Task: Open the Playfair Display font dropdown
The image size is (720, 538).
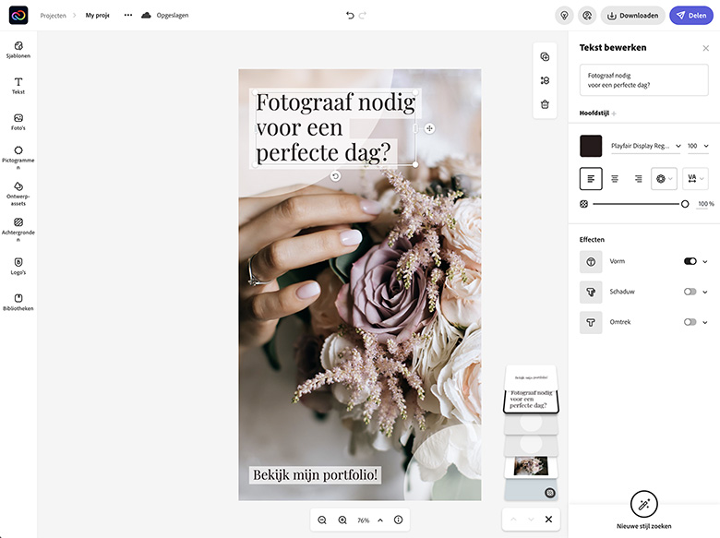Action: click(644, 146)
